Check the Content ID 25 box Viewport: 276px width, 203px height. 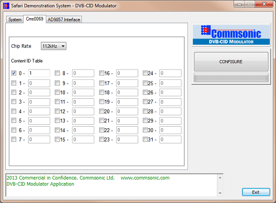pyautogui.click(x=145, y=83)
